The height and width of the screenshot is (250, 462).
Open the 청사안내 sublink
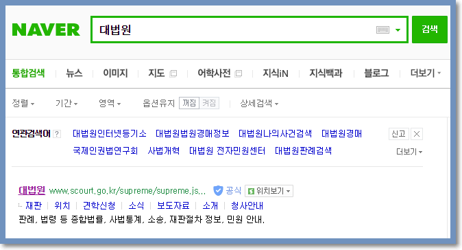pyautogui.click(x=247, y=205)
